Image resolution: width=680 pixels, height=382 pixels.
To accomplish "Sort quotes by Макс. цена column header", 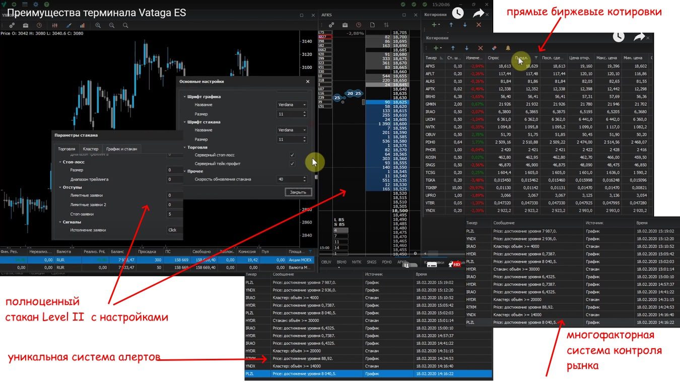I will [608, 58].
